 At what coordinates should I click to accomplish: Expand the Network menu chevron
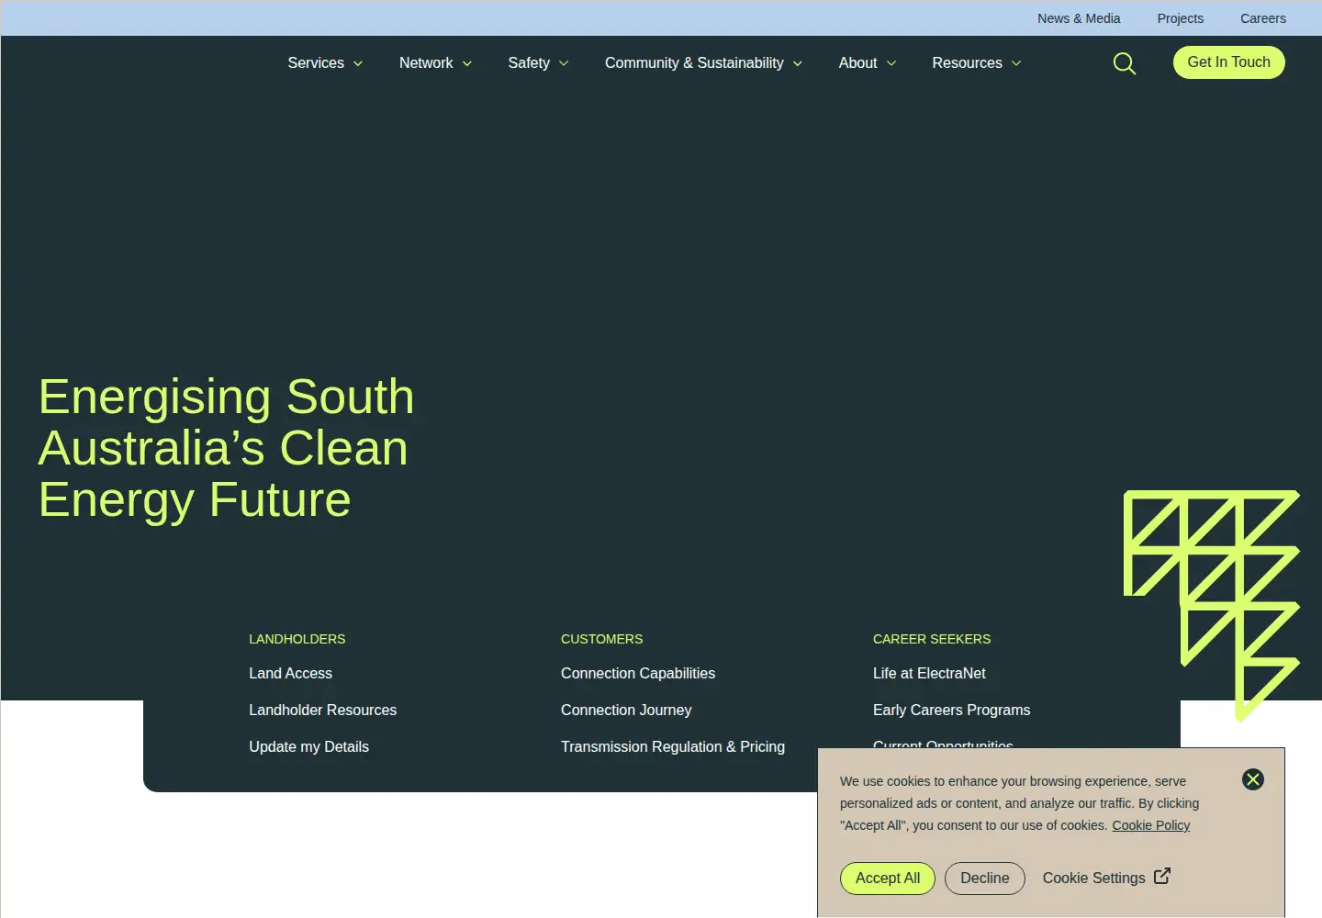[466, 63]
